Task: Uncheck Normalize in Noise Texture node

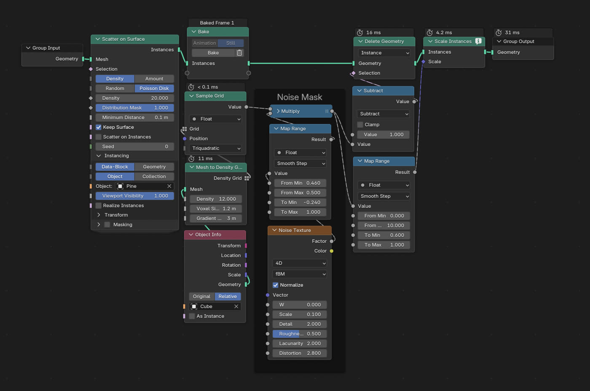Action: click(x=276, y=285)
